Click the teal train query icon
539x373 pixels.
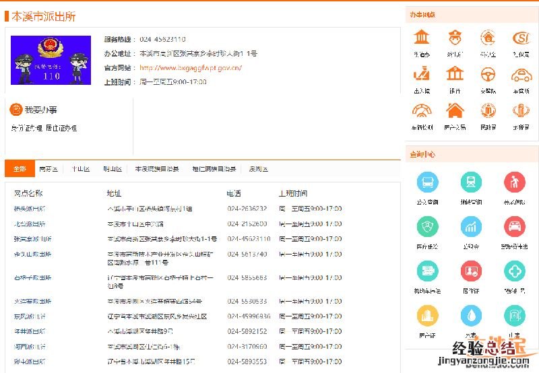[x=471, y=182]
